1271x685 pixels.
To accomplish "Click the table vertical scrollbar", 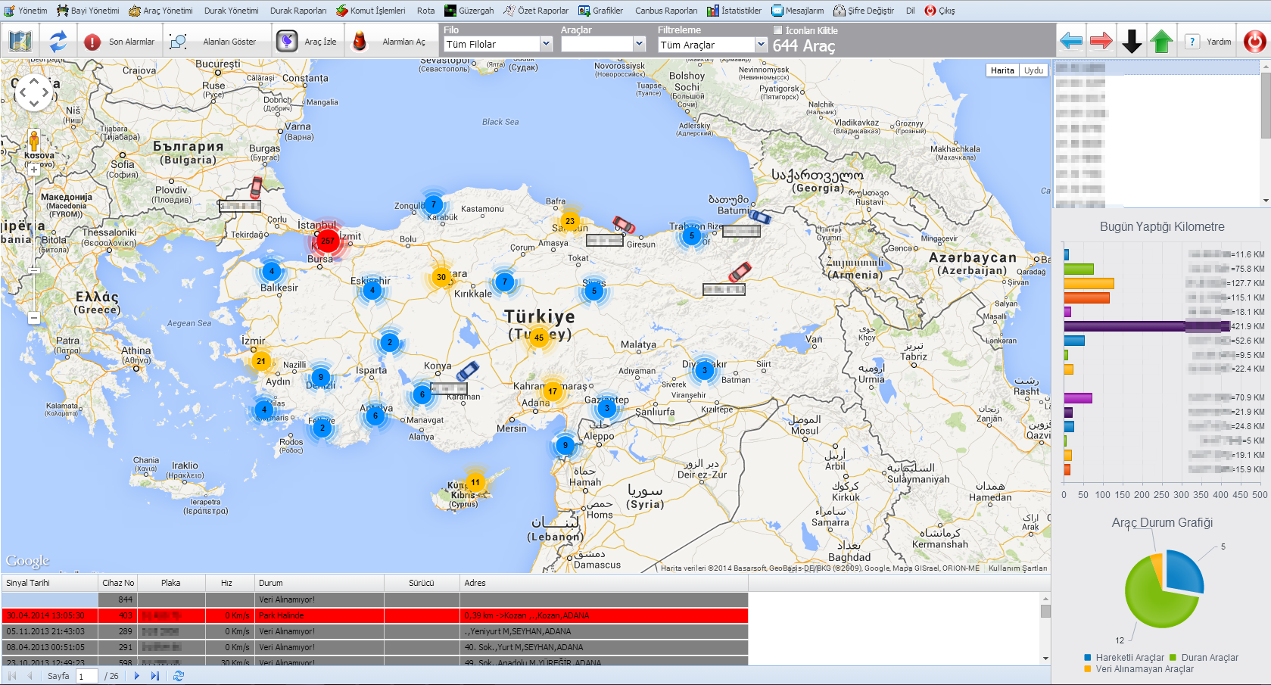I will point(1045,628).
